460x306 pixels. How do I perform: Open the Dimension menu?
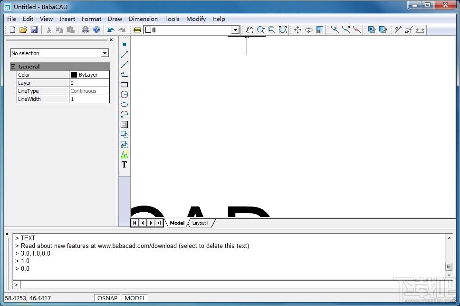click(x=143, y=19)
